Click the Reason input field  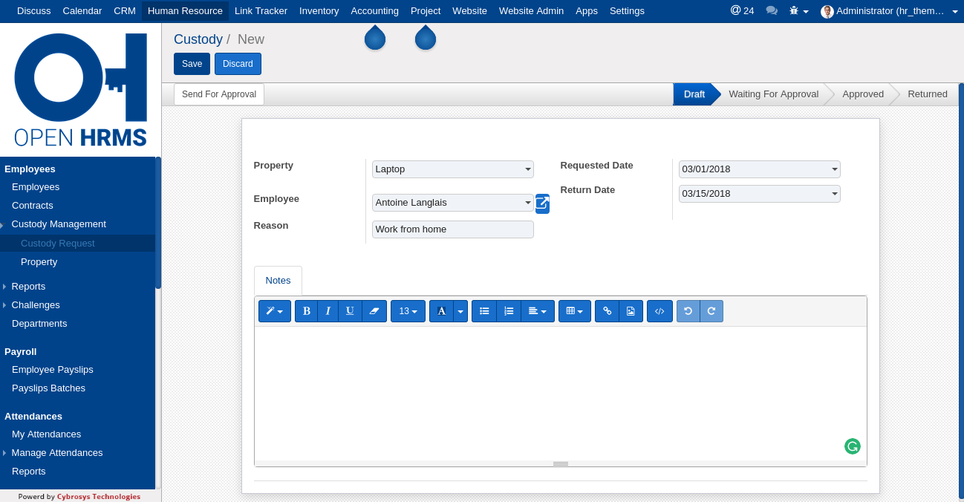[452, 229]
